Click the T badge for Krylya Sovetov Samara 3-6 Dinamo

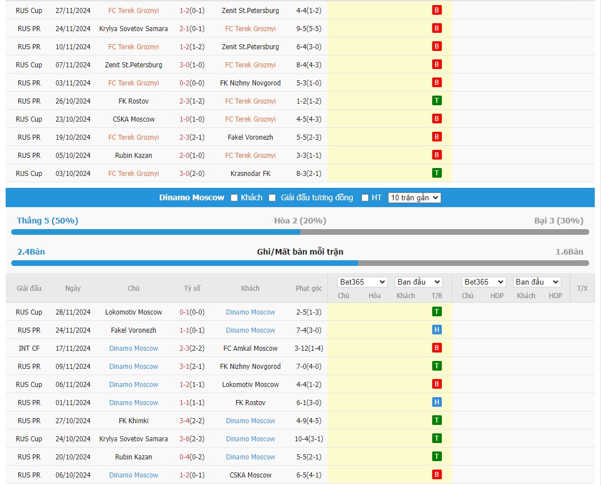tap(437, 438)
